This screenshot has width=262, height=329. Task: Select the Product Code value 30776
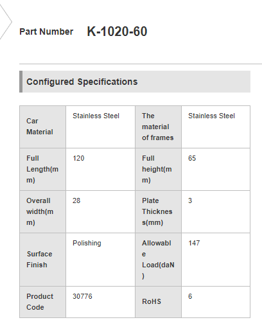[x=82, y=296]
